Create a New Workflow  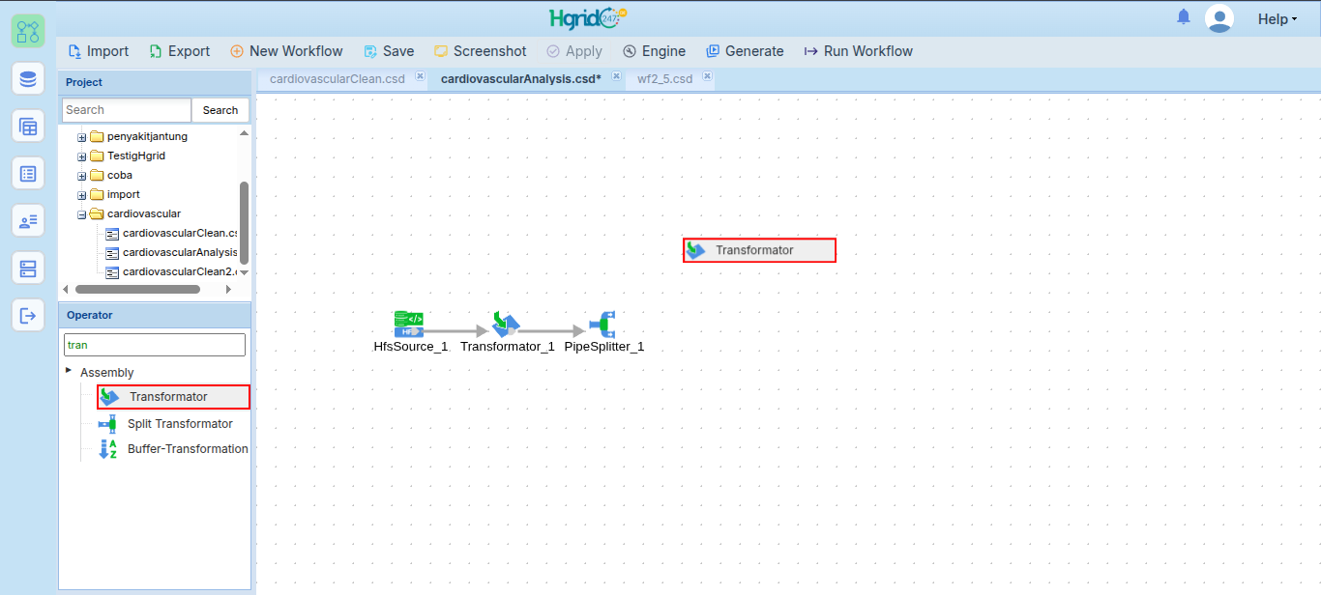click(x=286, y=51)
